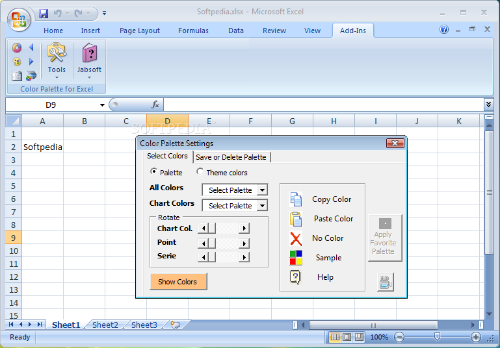
Task: Switch to the View tab
Action: pos(312,31)
